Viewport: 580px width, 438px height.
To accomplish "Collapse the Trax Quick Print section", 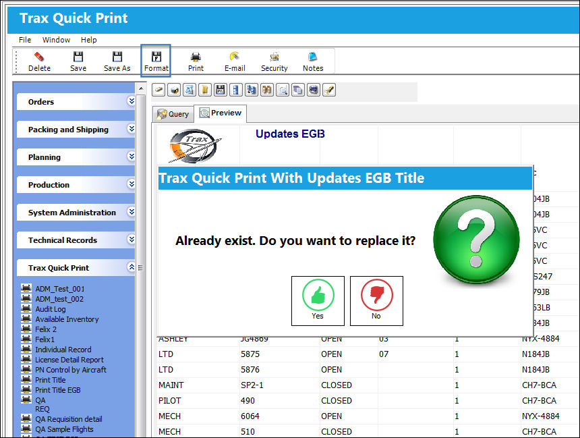I will [x=132, y=267].
